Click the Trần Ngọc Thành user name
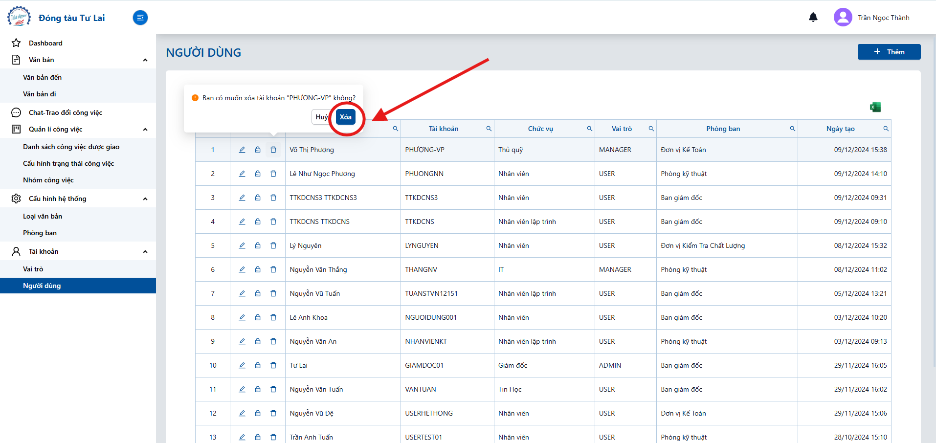This screenshot has height=443, width=936. point(884,18)
